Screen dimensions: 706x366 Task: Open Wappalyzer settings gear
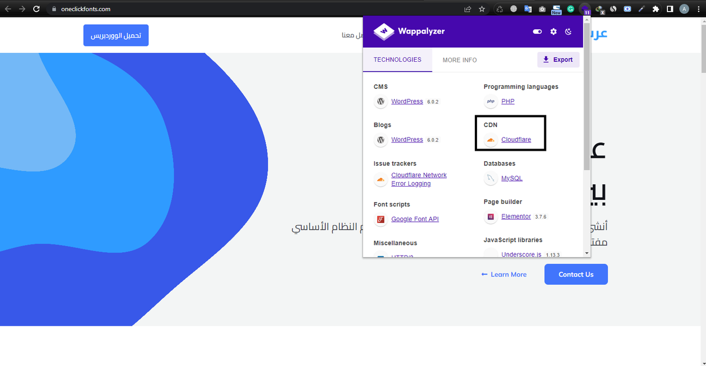pyautogui.click(x=553, y=31)
